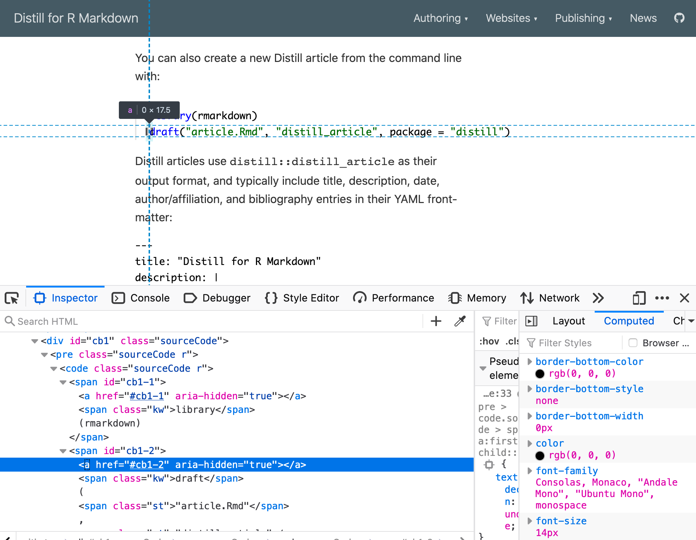This screenshot has height=540, width=696.
Task: Collapse Pseudo-elements section
Action: pos(483,368)
